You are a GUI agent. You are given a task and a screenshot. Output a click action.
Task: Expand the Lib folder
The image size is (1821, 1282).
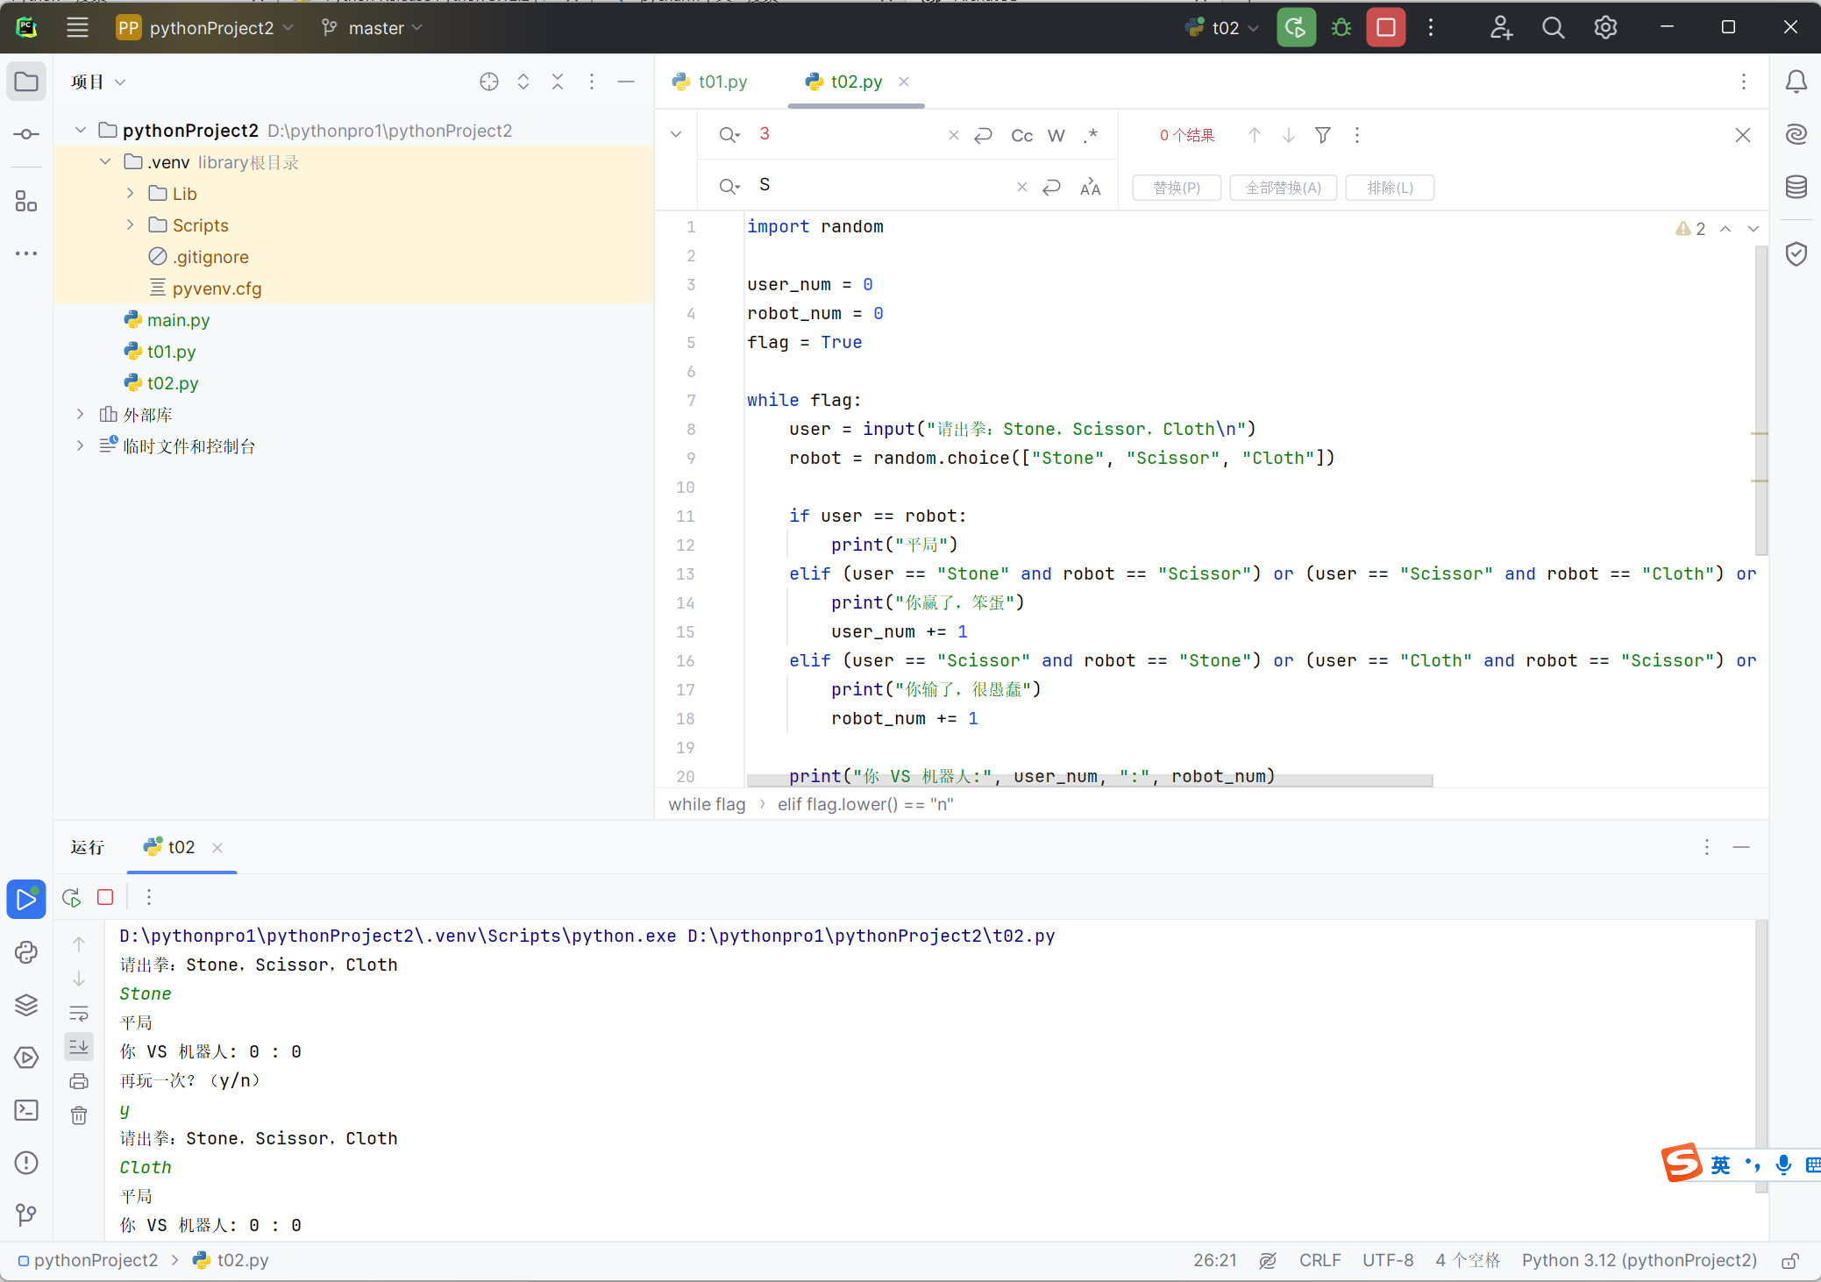point(131,194)
